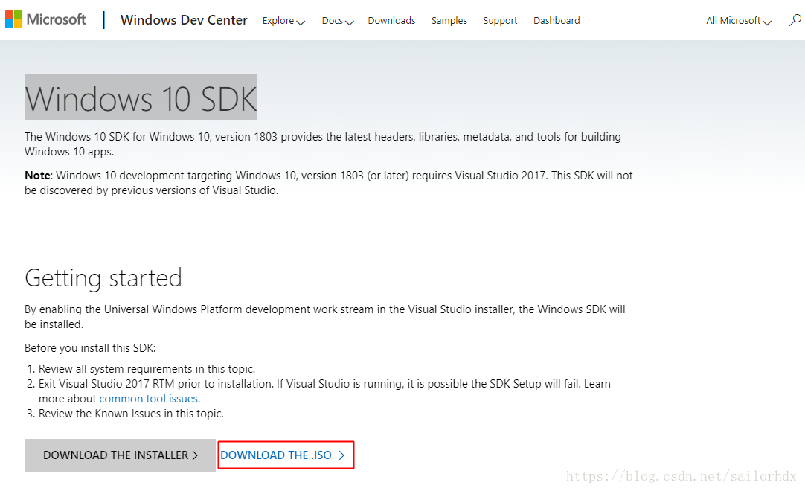805x491 pixels.
Task: Open the Downloads menu item
Action: pyautogui.click(x=391, y=21)
